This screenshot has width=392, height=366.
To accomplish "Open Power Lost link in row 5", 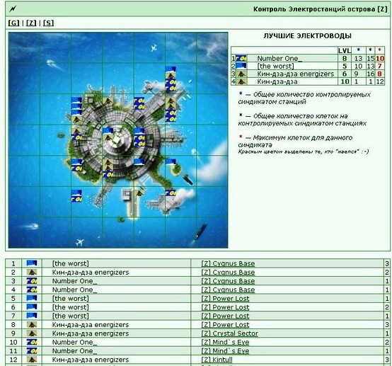I will click(x=225, y=299).
